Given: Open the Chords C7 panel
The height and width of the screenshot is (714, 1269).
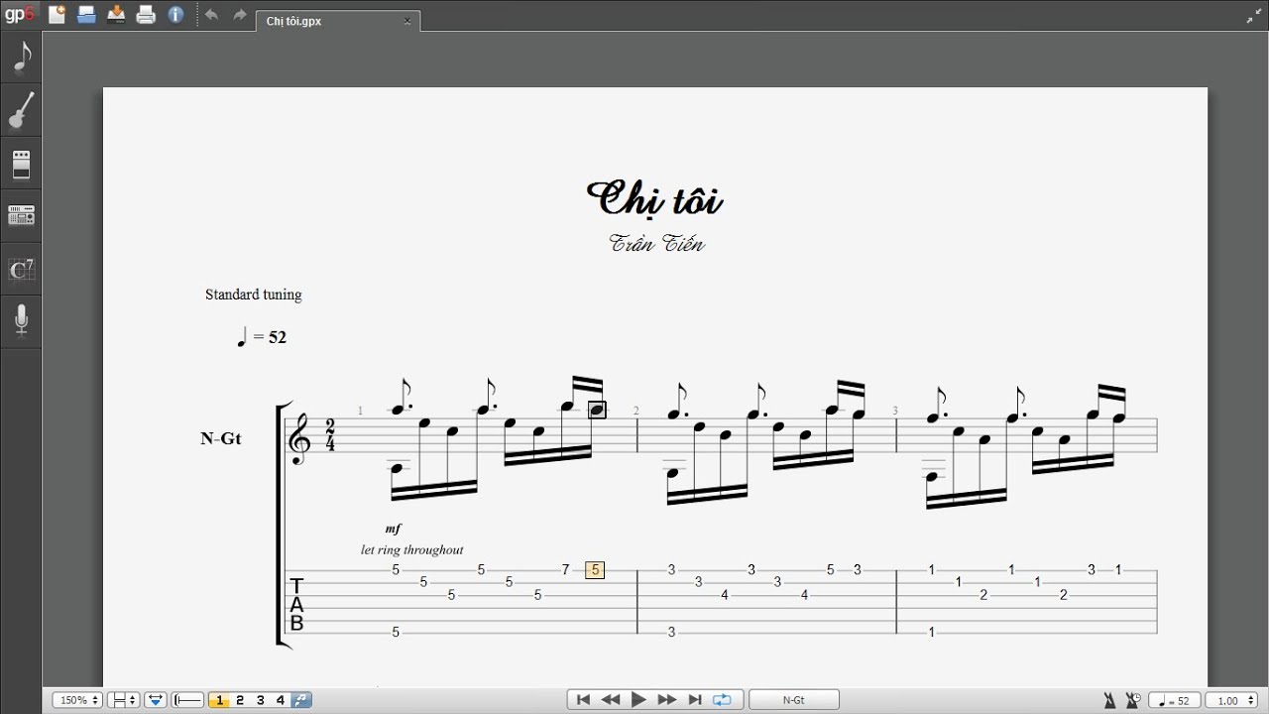Looking at the screenshot, I should pyautogui.click(x=21, y=269).
